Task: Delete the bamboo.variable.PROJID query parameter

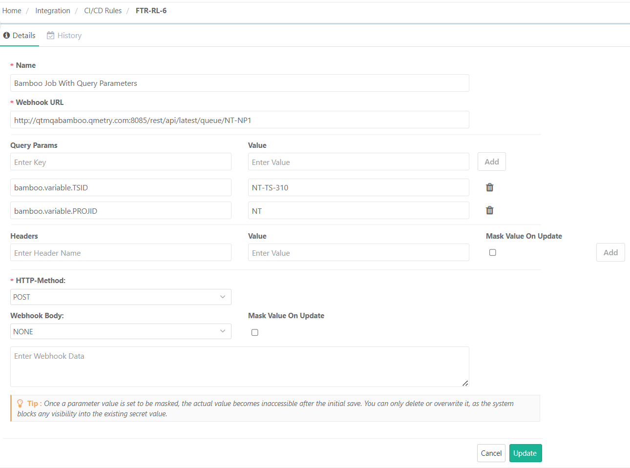Action: click(489, 210)
